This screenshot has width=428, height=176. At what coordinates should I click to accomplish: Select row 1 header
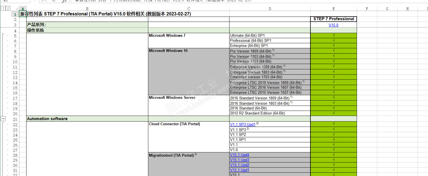click(15, 14)
